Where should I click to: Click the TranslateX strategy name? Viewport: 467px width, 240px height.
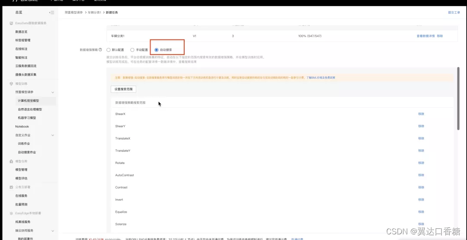[x=123, y=138]
